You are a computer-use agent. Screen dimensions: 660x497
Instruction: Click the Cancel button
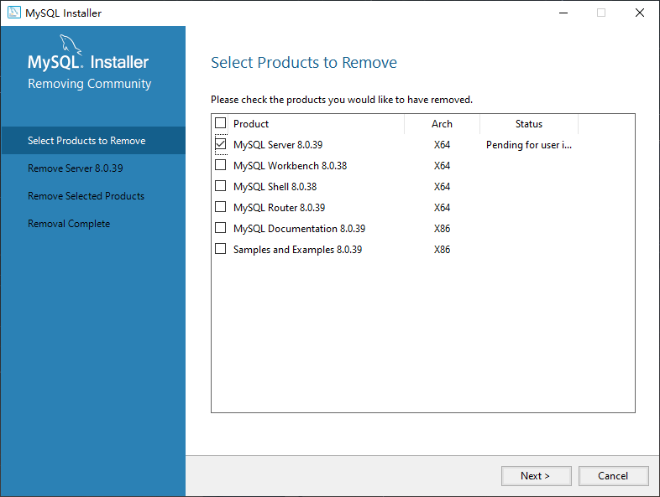[613, 476]
